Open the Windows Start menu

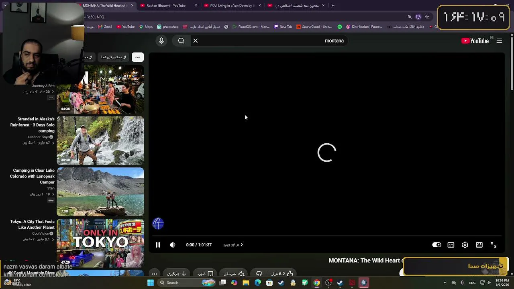pos(151,283)
